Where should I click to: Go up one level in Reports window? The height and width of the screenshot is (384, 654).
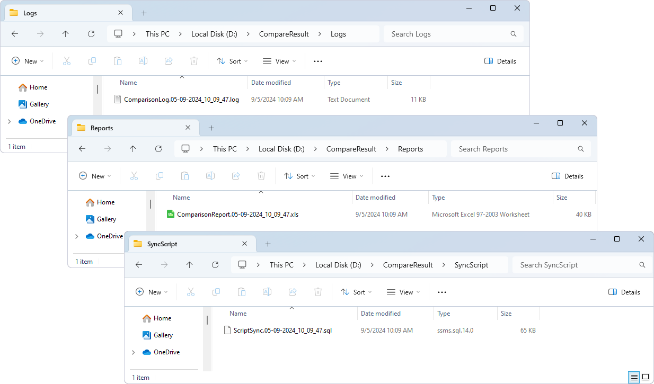click(x=133, y=149)
